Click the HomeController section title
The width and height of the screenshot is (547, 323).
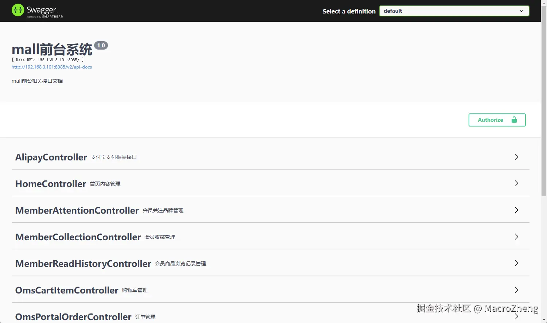click(51, 184)
